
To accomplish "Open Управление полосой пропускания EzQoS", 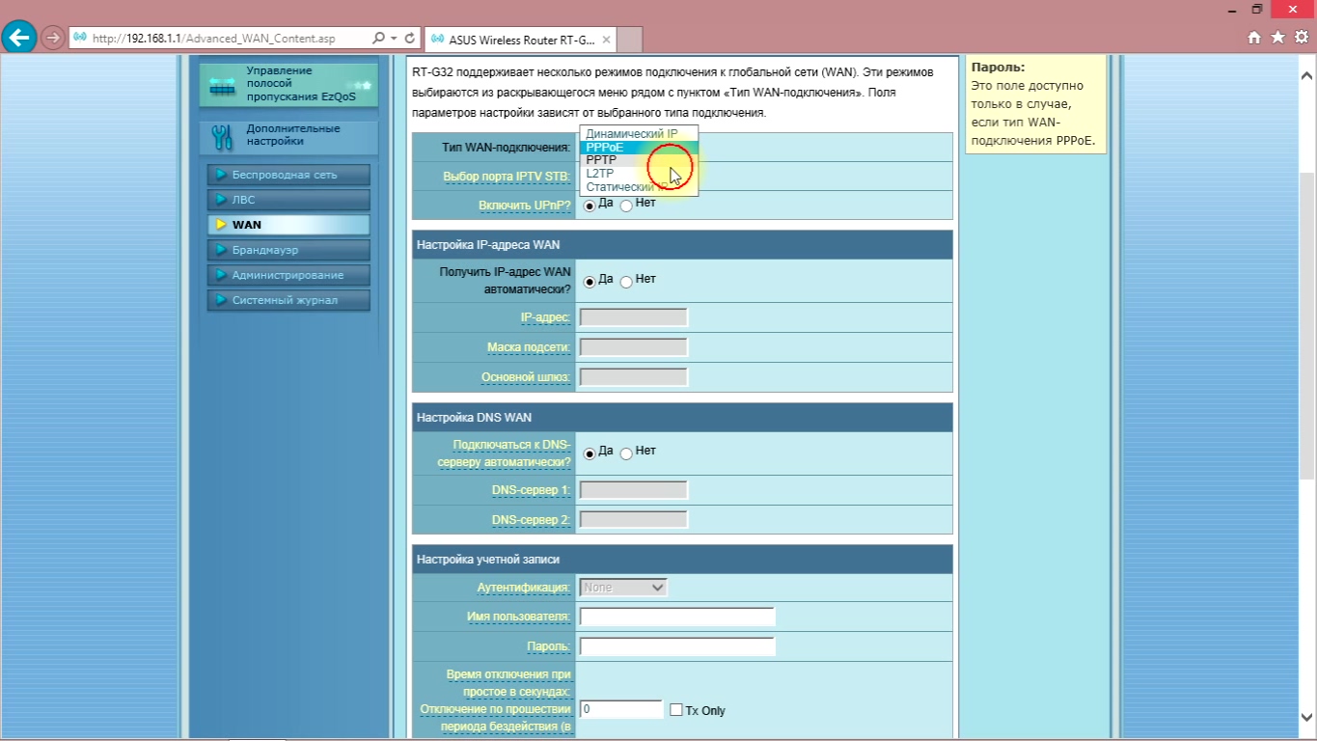I will tap(288, 84).
